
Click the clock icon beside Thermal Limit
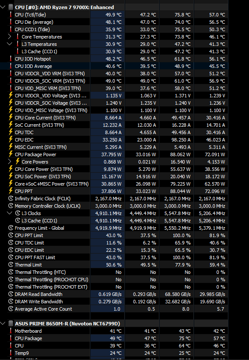coord(10,265)
